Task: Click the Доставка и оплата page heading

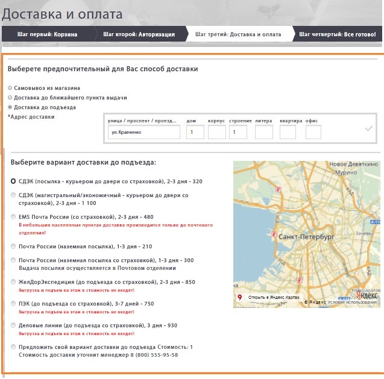Action: 62,14
